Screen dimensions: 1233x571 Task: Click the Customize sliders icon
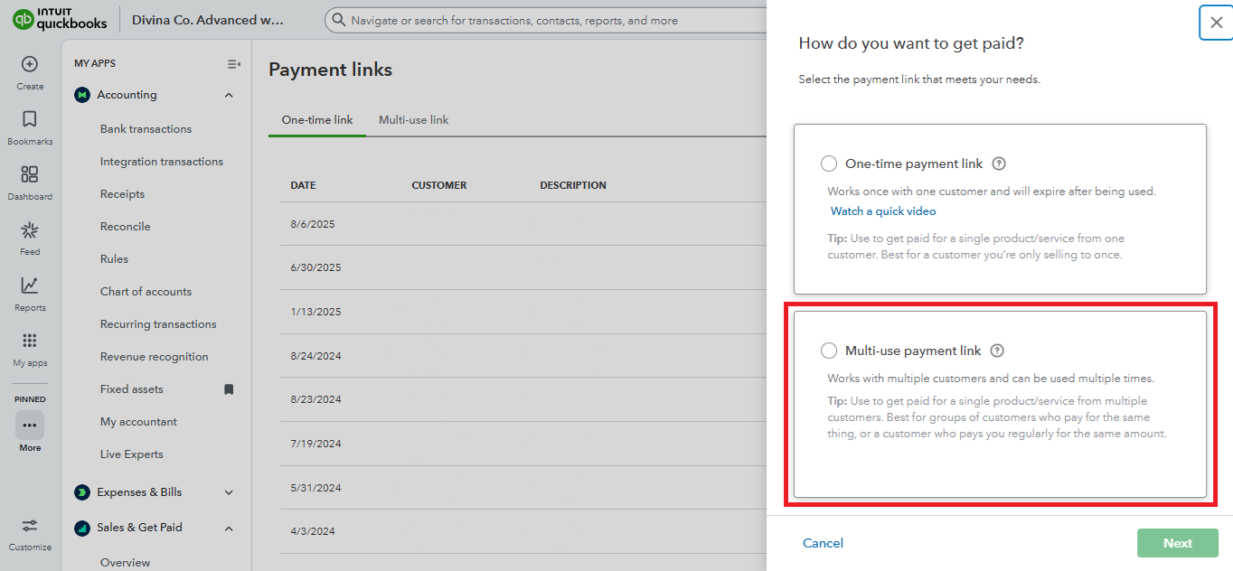click(x=30, y=526)
